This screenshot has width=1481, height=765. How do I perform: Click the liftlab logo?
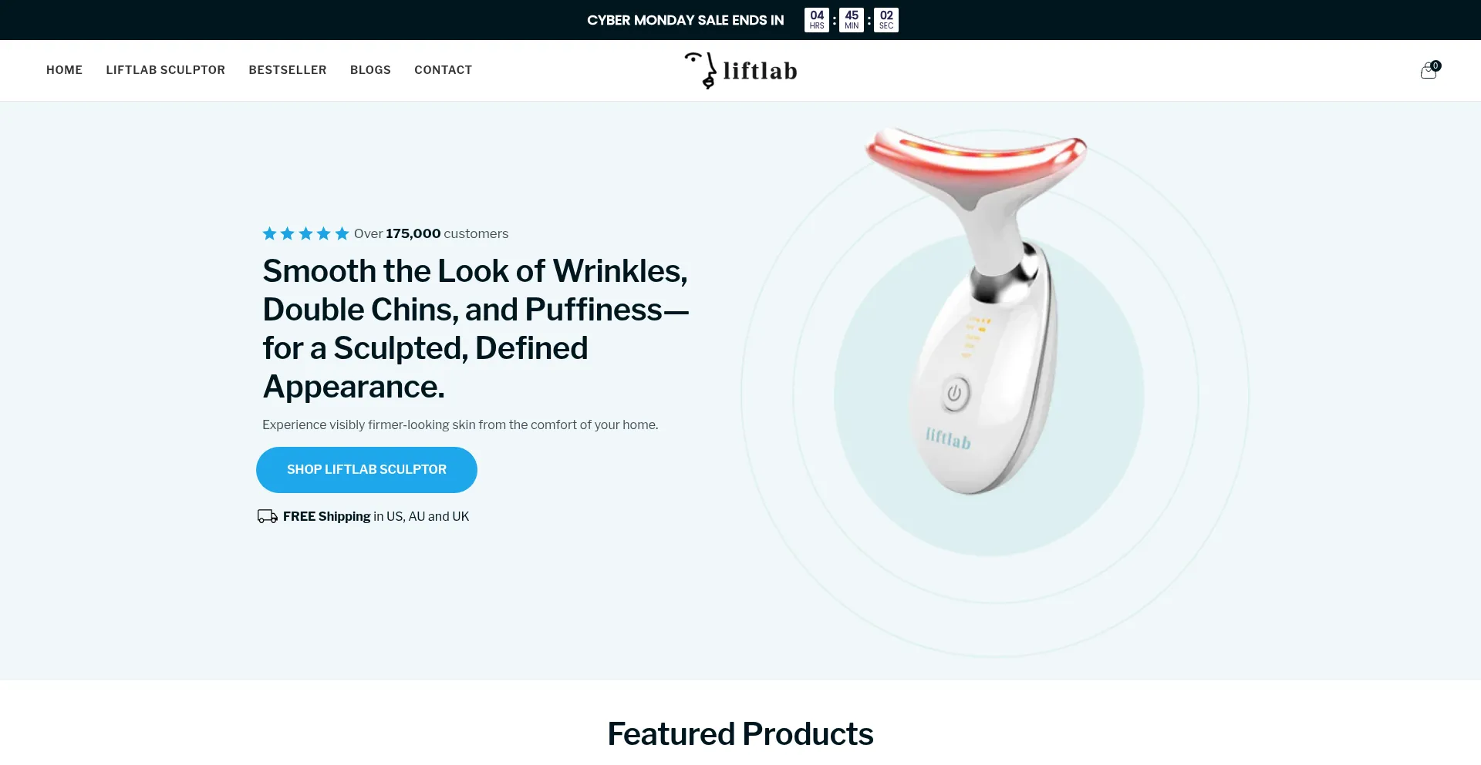pos(740,70)
